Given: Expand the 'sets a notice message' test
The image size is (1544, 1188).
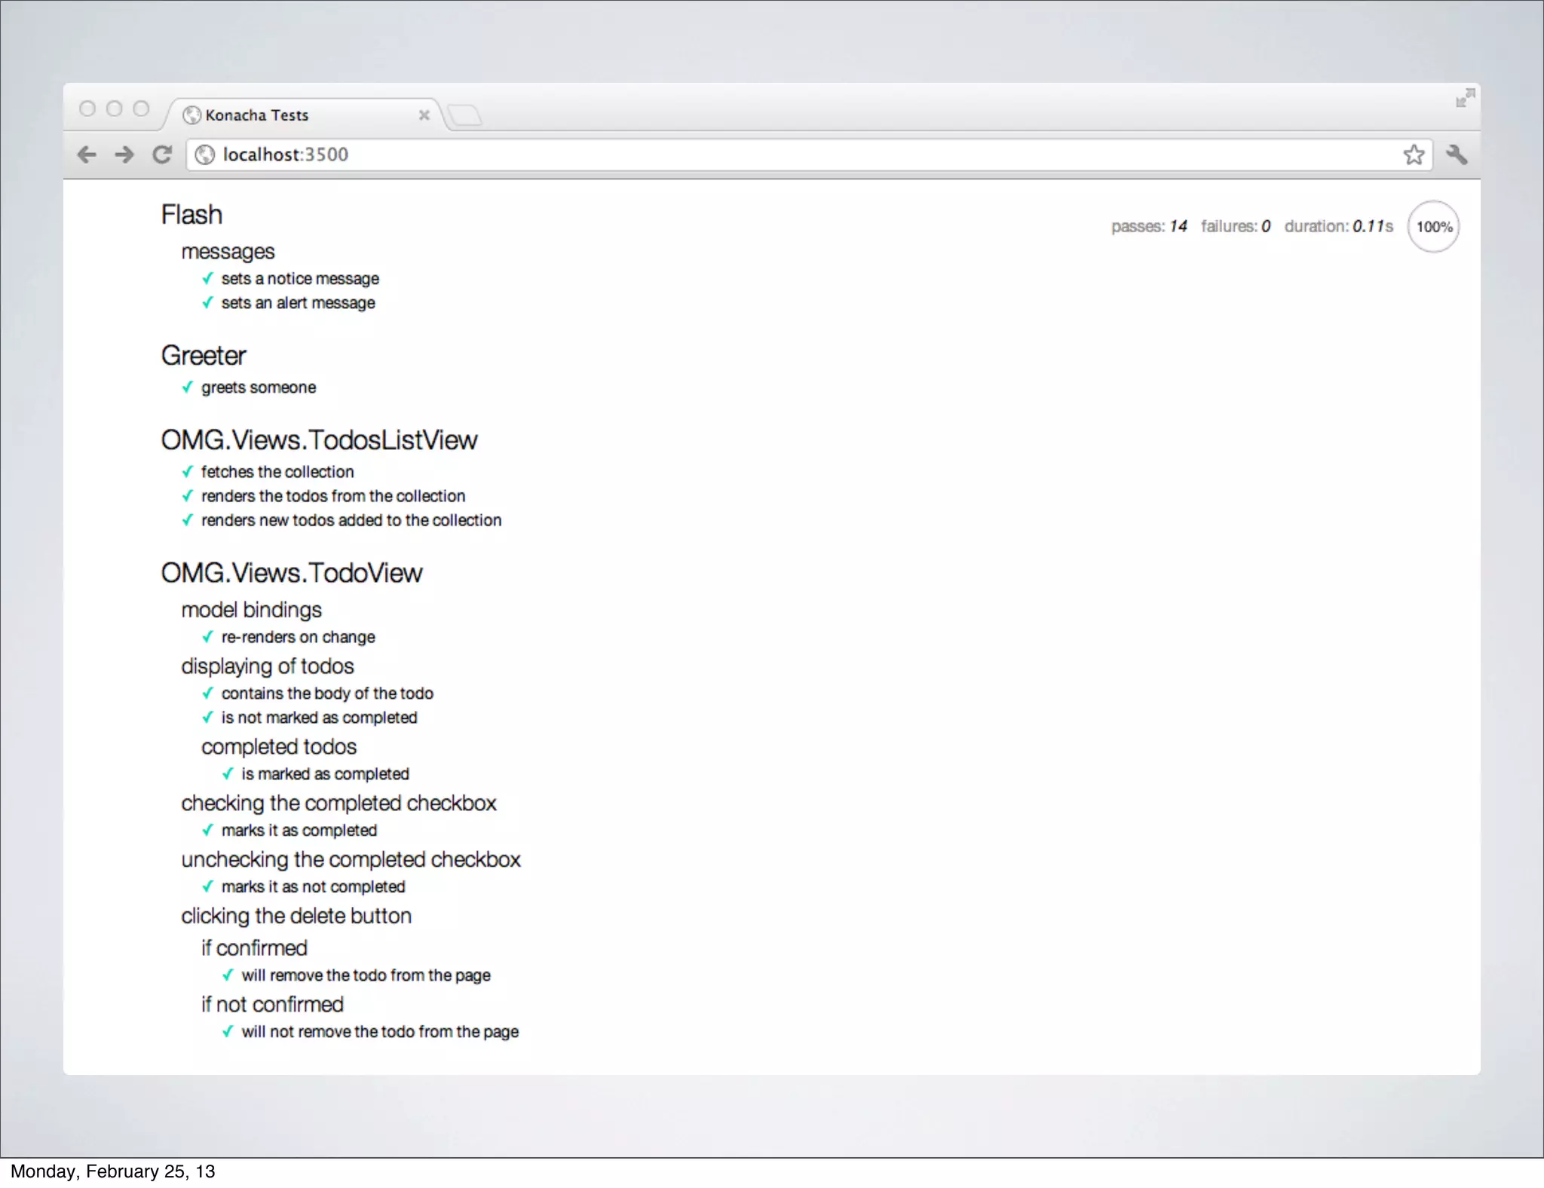Looking at the screenshot, I should click(299, 279).
